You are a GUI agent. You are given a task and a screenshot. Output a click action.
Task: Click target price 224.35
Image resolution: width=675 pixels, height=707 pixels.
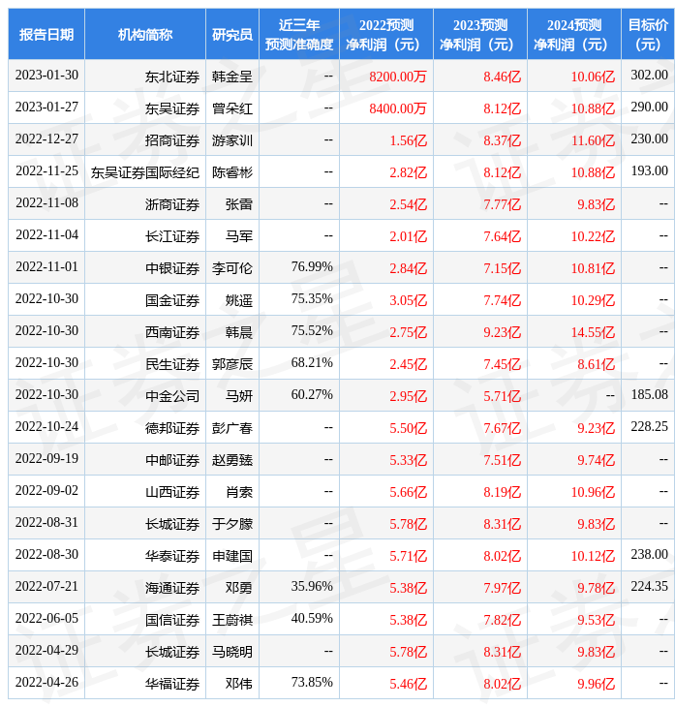649,587
